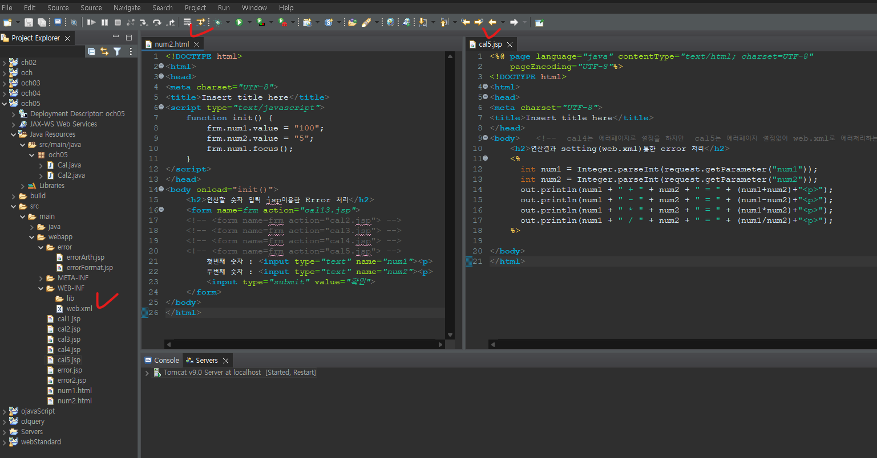Switch to the cal5.jsp editor tab

[491, 44]
